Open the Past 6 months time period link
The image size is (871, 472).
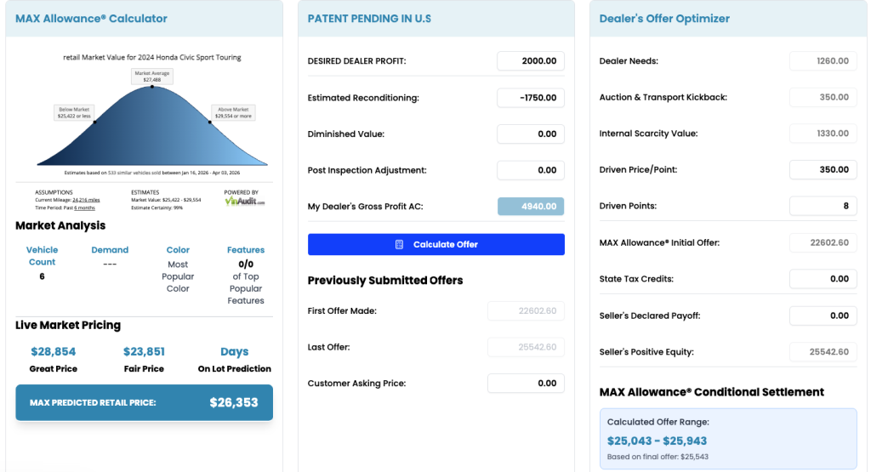[x=84, y=208]
